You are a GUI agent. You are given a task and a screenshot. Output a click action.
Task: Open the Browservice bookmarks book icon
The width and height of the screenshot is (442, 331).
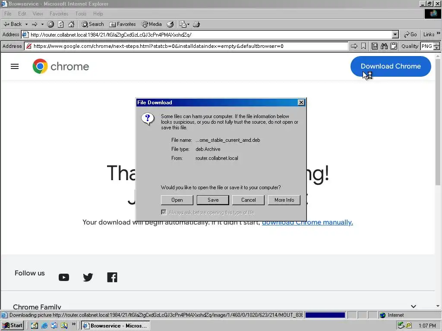375,46
